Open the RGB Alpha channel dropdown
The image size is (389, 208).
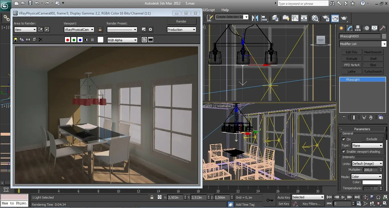[122, 40]
